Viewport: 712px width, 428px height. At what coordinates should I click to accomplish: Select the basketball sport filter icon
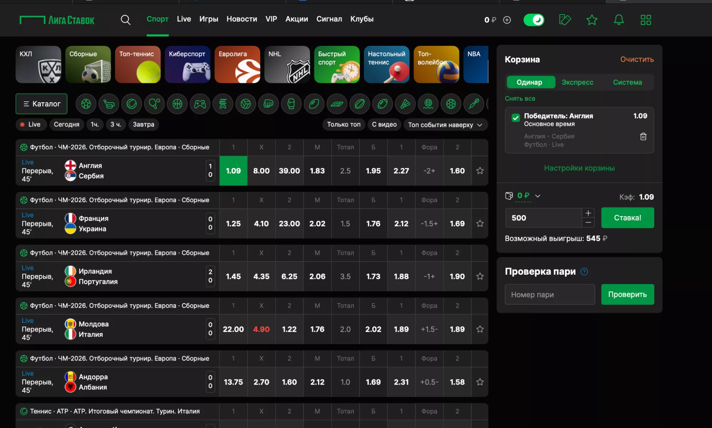(x=177, y=104)
